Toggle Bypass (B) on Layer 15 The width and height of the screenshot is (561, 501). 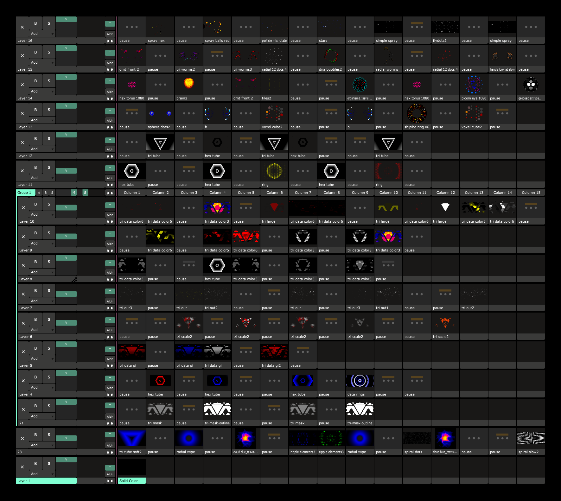click(x=35, y=52)
